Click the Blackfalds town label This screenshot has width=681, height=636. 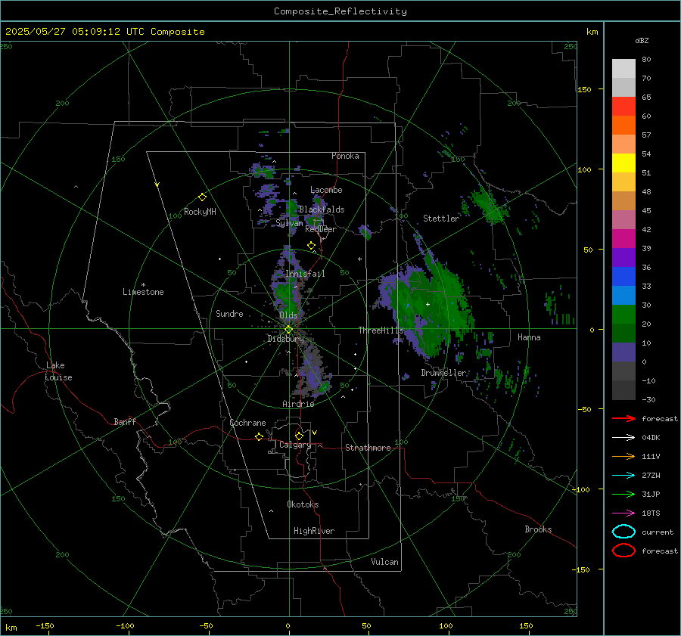click(x=322, y=209)
